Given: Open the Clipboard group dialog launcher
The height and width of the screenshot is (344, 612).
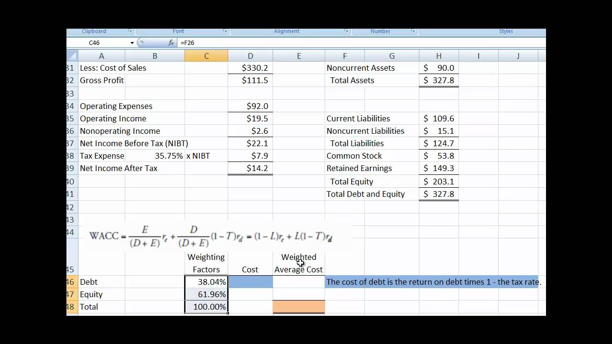Looking at the screenshot, I should click(x=130, y=31).
